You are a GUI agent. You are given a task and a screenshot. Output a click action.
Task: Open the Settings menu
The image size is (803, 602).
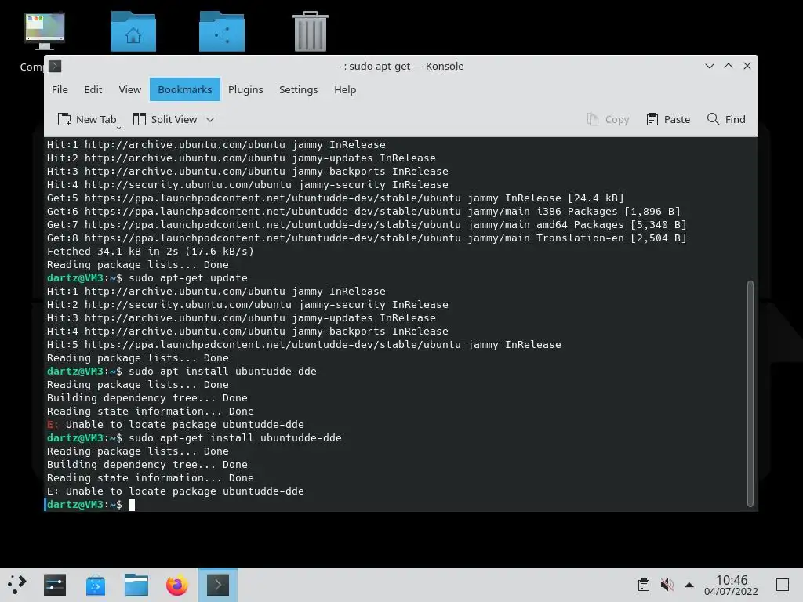[298, 89]
